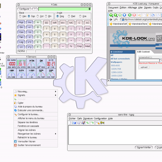Select the Hex base radio button

(20, 16)
